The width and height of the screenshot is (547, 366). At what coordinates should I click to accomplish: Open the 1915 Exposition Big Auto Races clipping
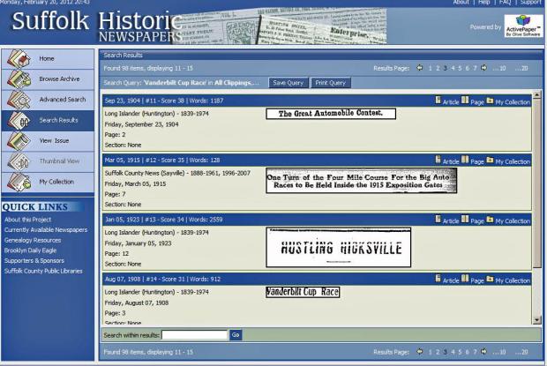click(362, 181)
